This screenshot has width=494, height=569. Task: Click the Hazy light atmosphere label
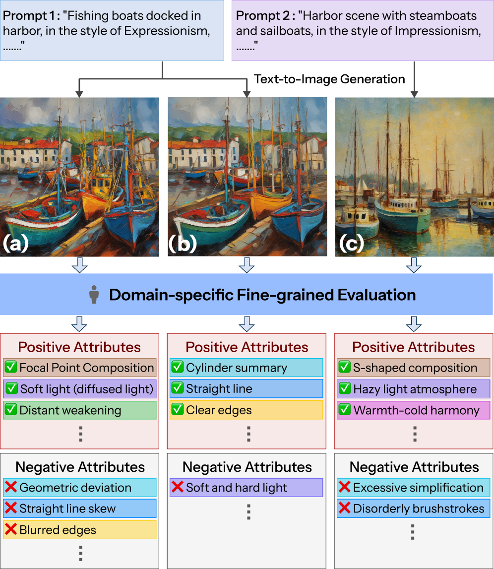(415, 389)
